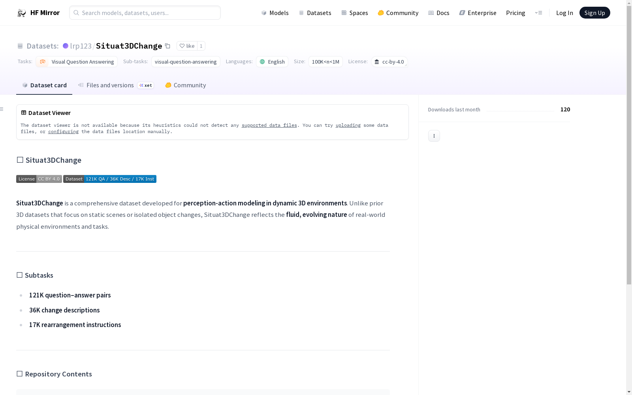The height and width of the screenshot is (395, 632).
Task: Open the extra navigation menu icon beside Pricing
Action: pyautogui.click(x=538, y=13)
